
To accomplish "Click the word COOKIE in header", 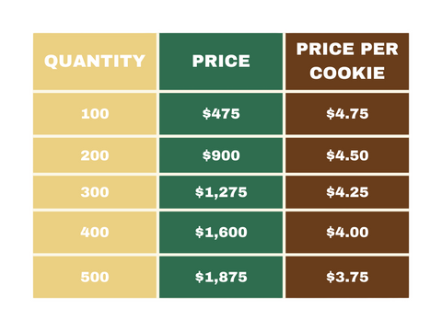I will coord(347,74).
